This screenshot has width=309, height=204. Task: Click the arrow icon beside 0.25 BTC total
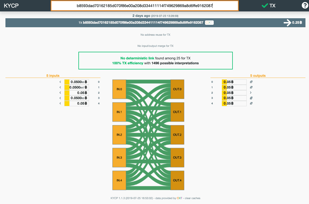click(287, 23)
